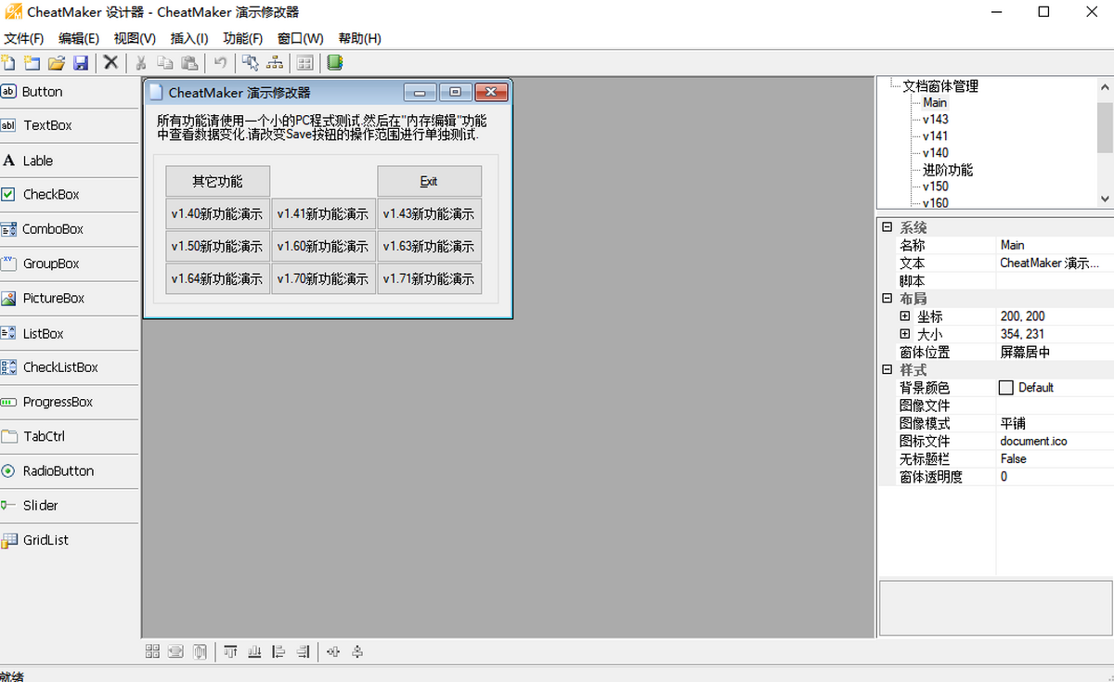
Task: Select the TextBox control in toolbox
Action: coord(69,125)
